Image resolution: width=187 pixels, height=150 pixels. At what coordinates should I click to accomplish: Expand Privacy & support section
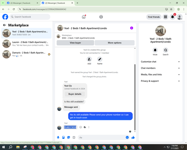(160, 81)
